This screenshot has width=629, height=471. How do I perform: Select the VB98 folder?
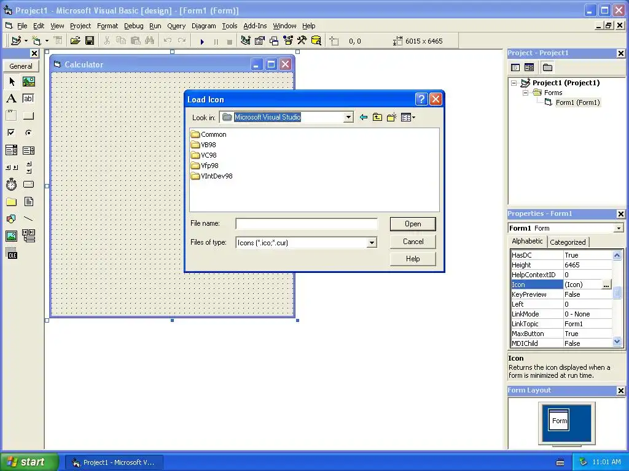point(203,145)
